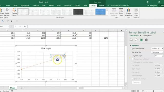Click zoom slider handle in status bar

[x=153, y=91]
